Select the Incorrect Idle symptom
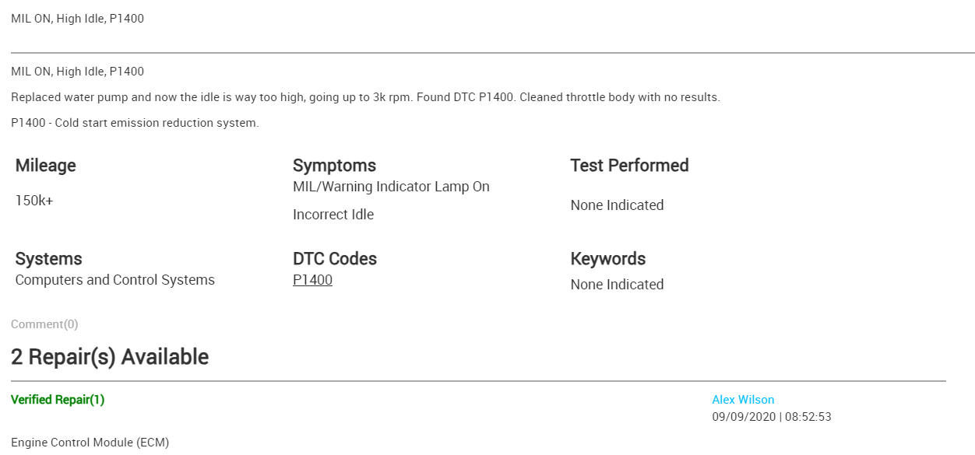The width and height of the screenshot is (975, 455). click(333, 215)
